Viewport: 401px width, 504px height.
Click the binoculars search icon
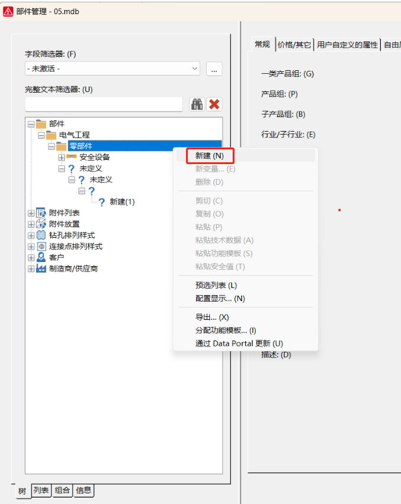(x=197, y=104)
